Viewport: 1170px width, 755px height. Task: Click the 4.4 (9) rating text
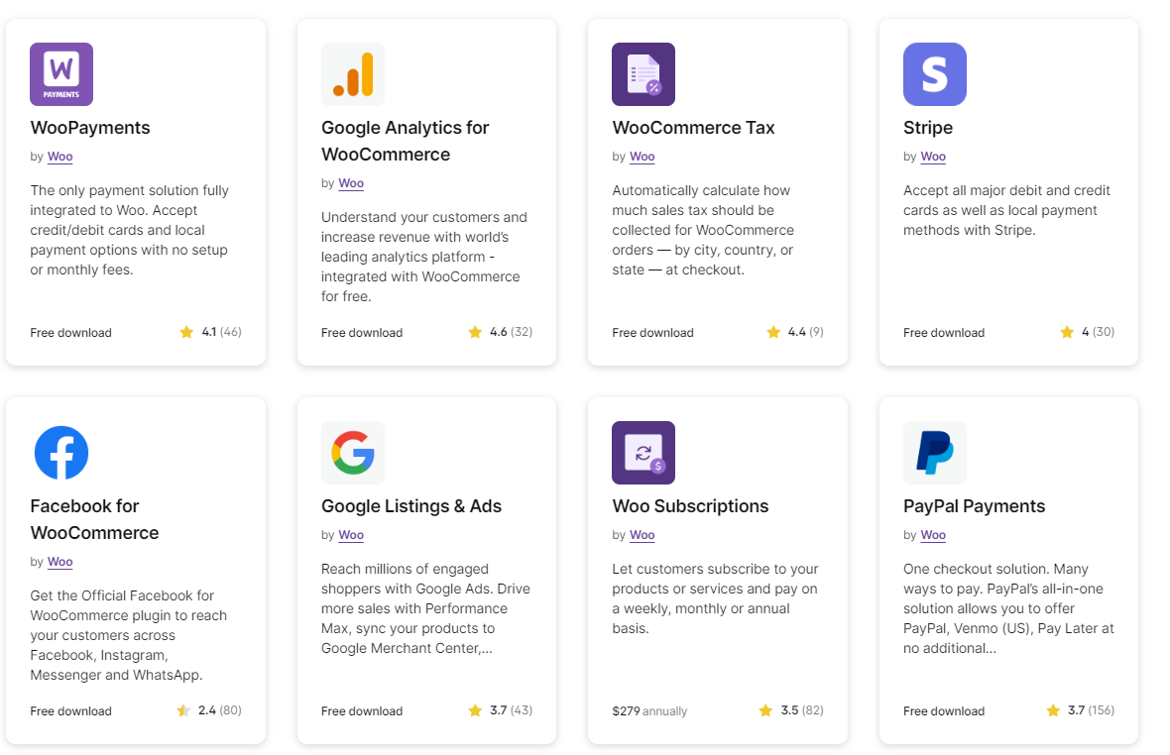pos(806,332)
